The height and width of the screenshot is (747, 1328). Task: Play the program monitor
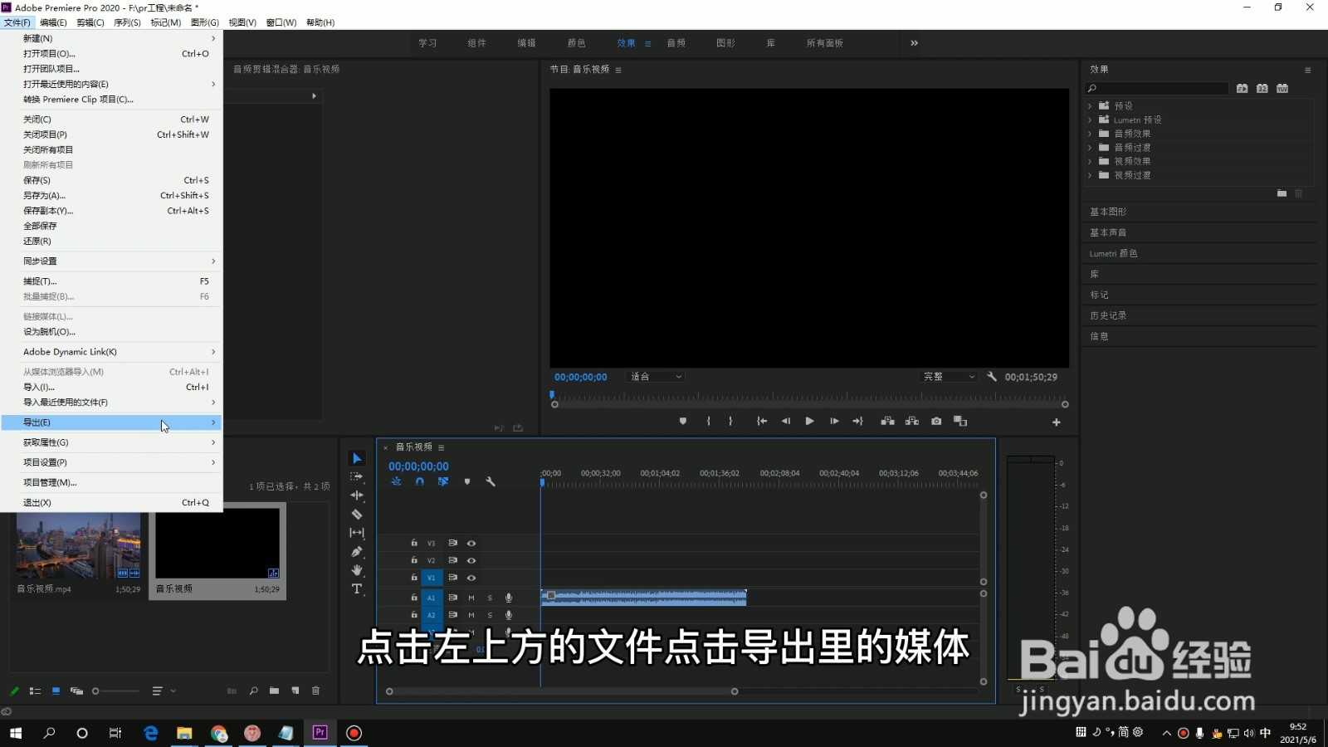[x=809, y=422]
